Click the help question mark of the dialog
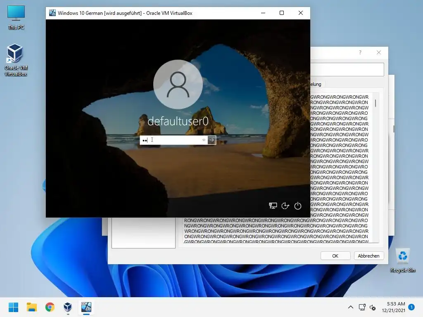 [x=360, y=52]
